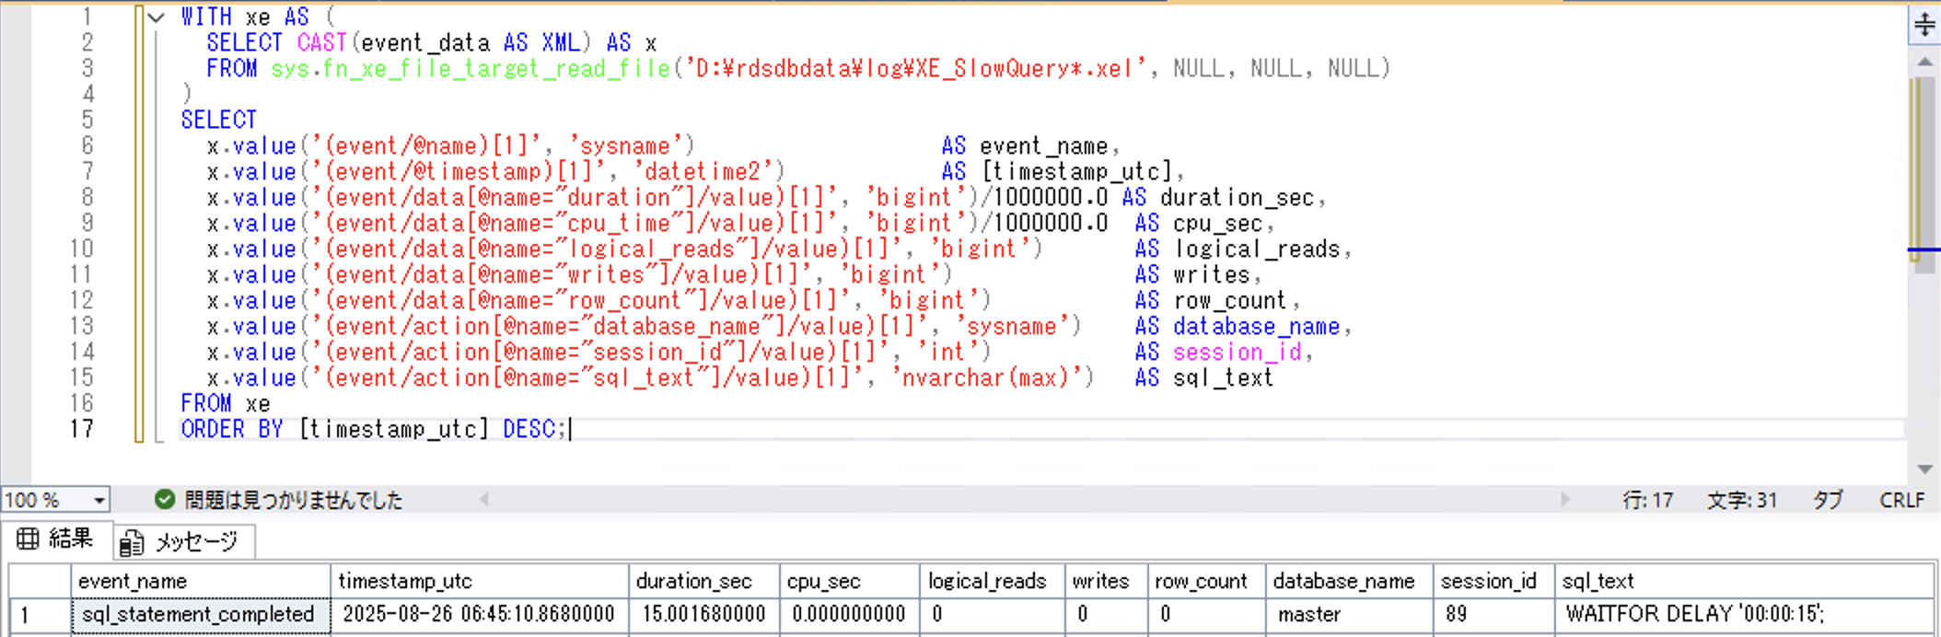
Task: Select the sql_statement_completed cell
Action: [x=201, y=615]
